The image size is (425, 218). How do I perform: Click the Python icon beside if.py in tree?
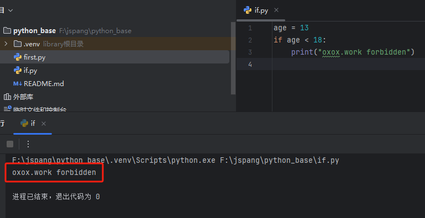click(18, 71)
